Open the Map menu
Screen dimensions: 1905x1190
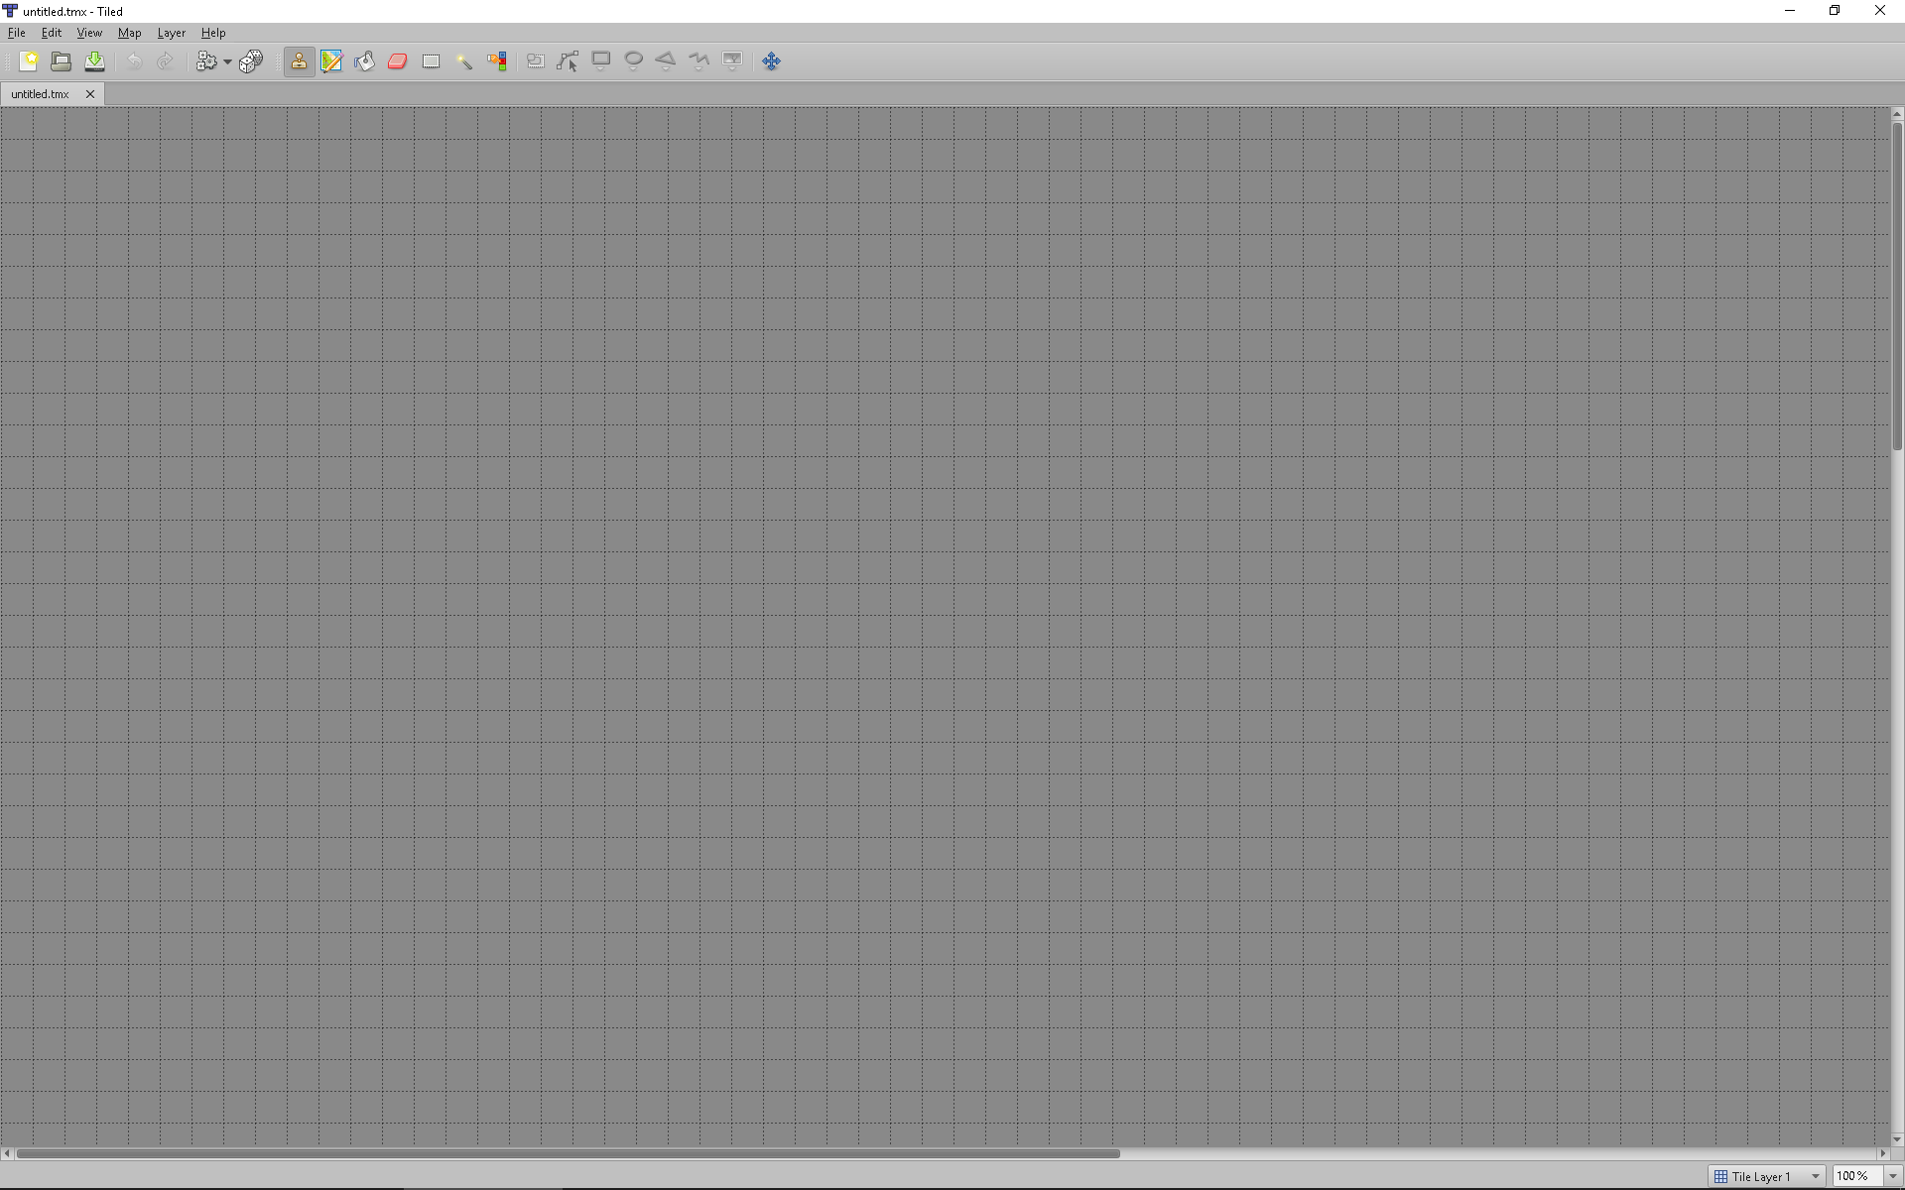coord(130,33)
